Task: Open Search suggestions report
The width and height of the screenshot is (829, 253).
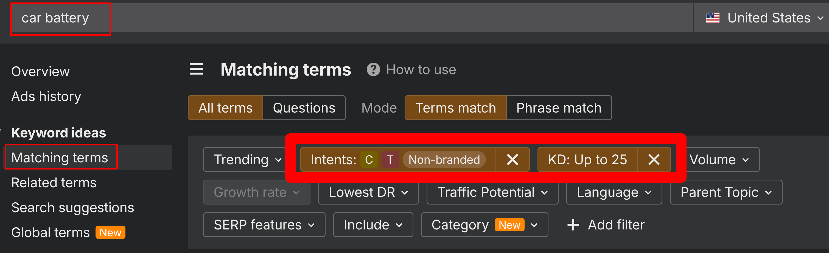Action: click(x=72, y=208)
